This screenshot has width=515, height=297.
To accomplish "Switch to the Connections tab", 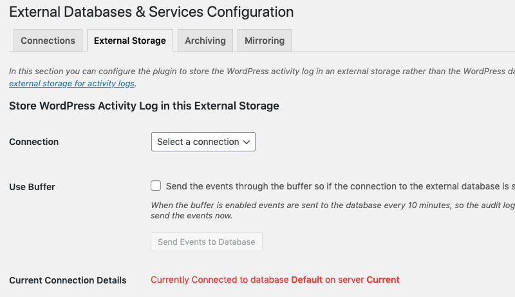I will pyautogui.click(x=48, y=41).
